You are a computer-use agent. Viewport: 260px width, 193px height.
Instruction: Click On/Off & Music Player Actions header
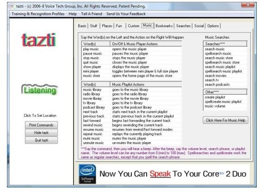tap(146, 44)
